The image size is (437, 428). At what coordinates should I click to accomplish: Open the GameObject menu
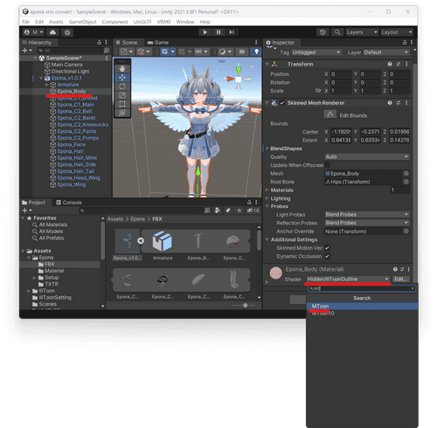[x=82, y=22]
